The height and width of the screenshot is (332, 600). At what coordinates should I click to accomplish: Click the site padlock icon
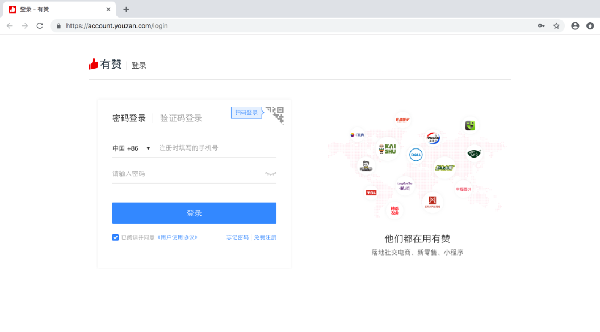[58, 26]
